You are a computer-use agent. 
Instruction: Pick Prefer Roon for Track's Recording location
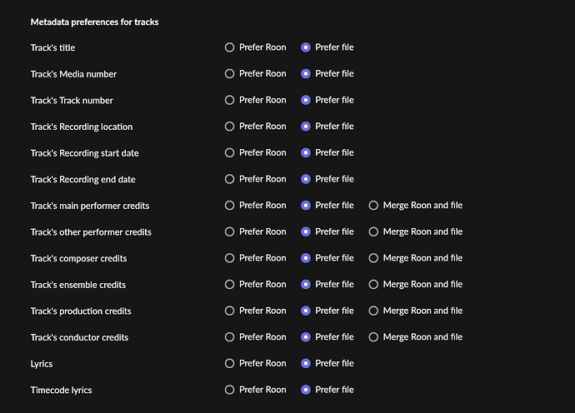pyautogui.click(x=230, y=127)
